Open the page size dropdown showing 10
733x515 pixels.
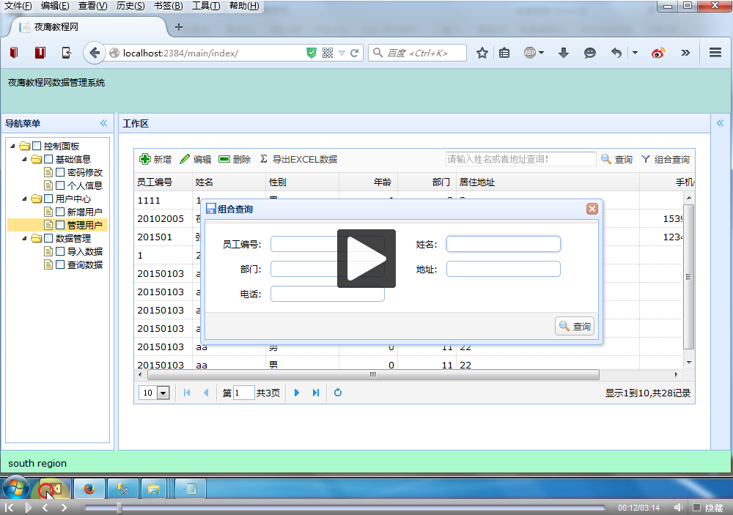tap(163, 393)
